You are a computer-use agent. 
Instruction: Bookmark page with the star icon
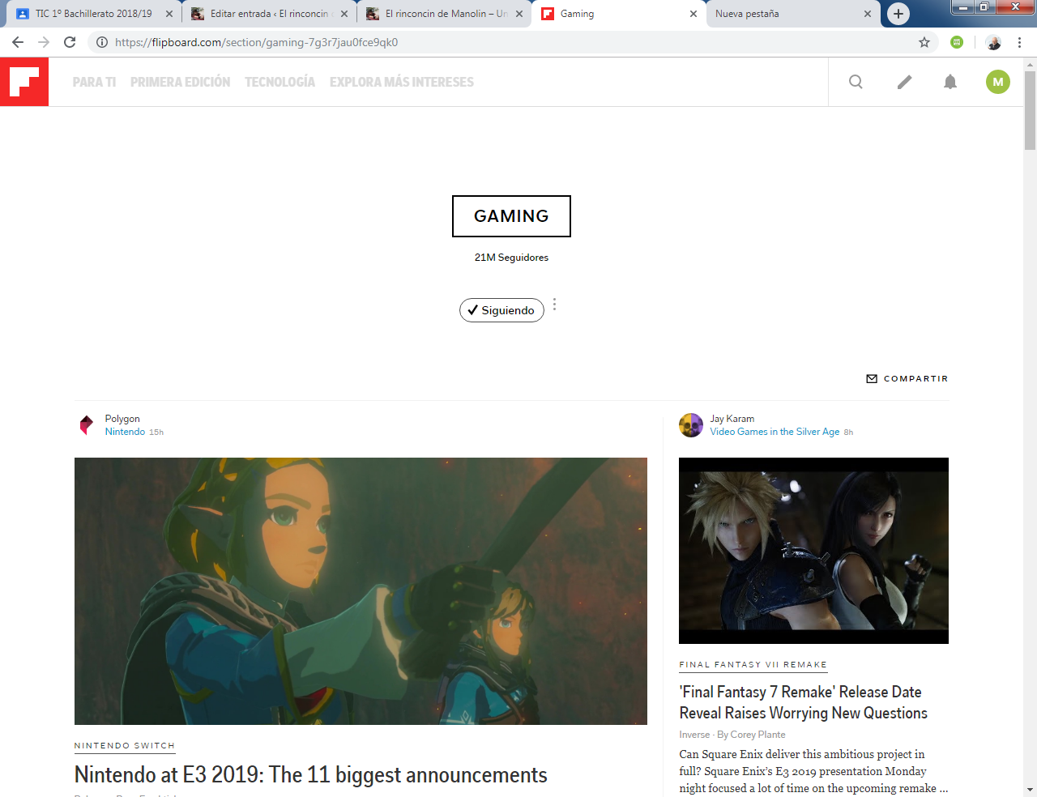[x=924, y=42]
